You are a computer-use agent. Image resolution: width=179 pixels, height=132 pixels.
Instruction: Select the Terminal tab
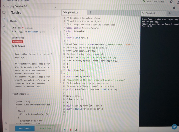click(x=154, y=13)
